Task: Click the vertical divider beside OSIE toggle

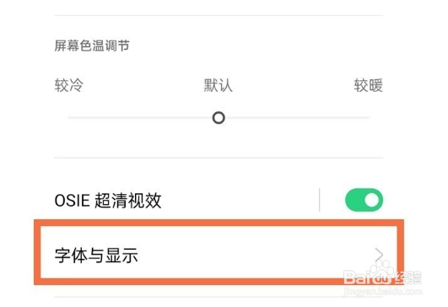Action: [x=319, y=200]
